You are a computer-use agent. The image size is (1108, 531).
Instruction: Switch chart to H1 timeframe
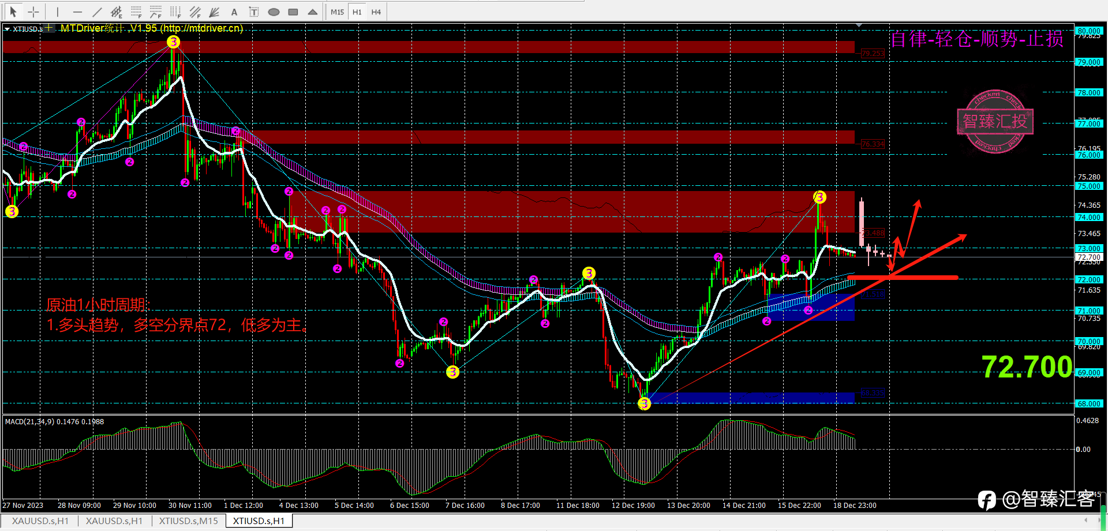[x=357, y=12]
